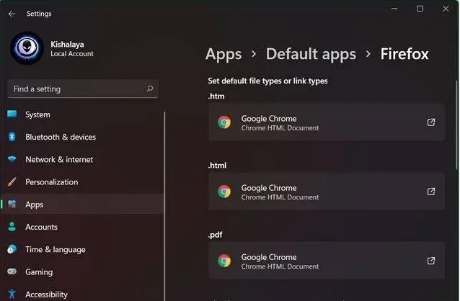The height and width of the screenshot is (301, 460).
Task: Click the Chrome icon in .htm row
Action: coord(224,122)
